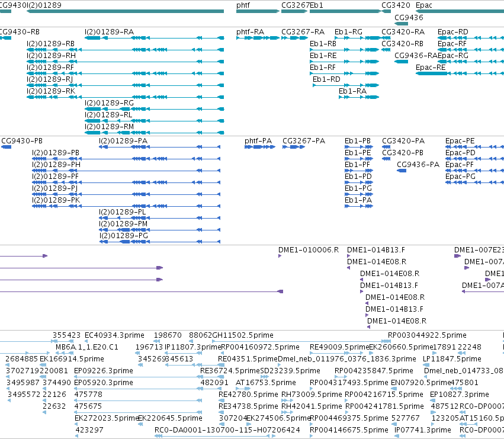
Task: Click the CG3420-RB transcript label
Action: click(402, 44)
